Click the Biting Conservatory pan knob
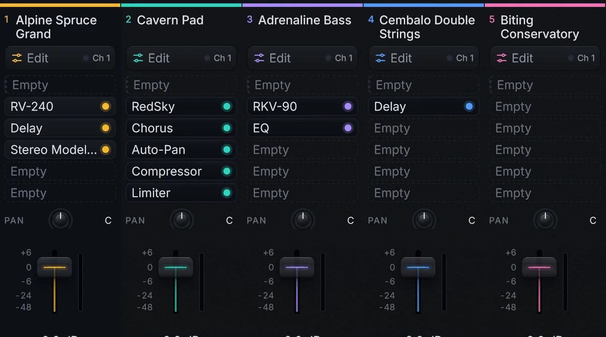The height and width of the screenshot is (337, 606). pyautogui.click(x=545, y=220)
